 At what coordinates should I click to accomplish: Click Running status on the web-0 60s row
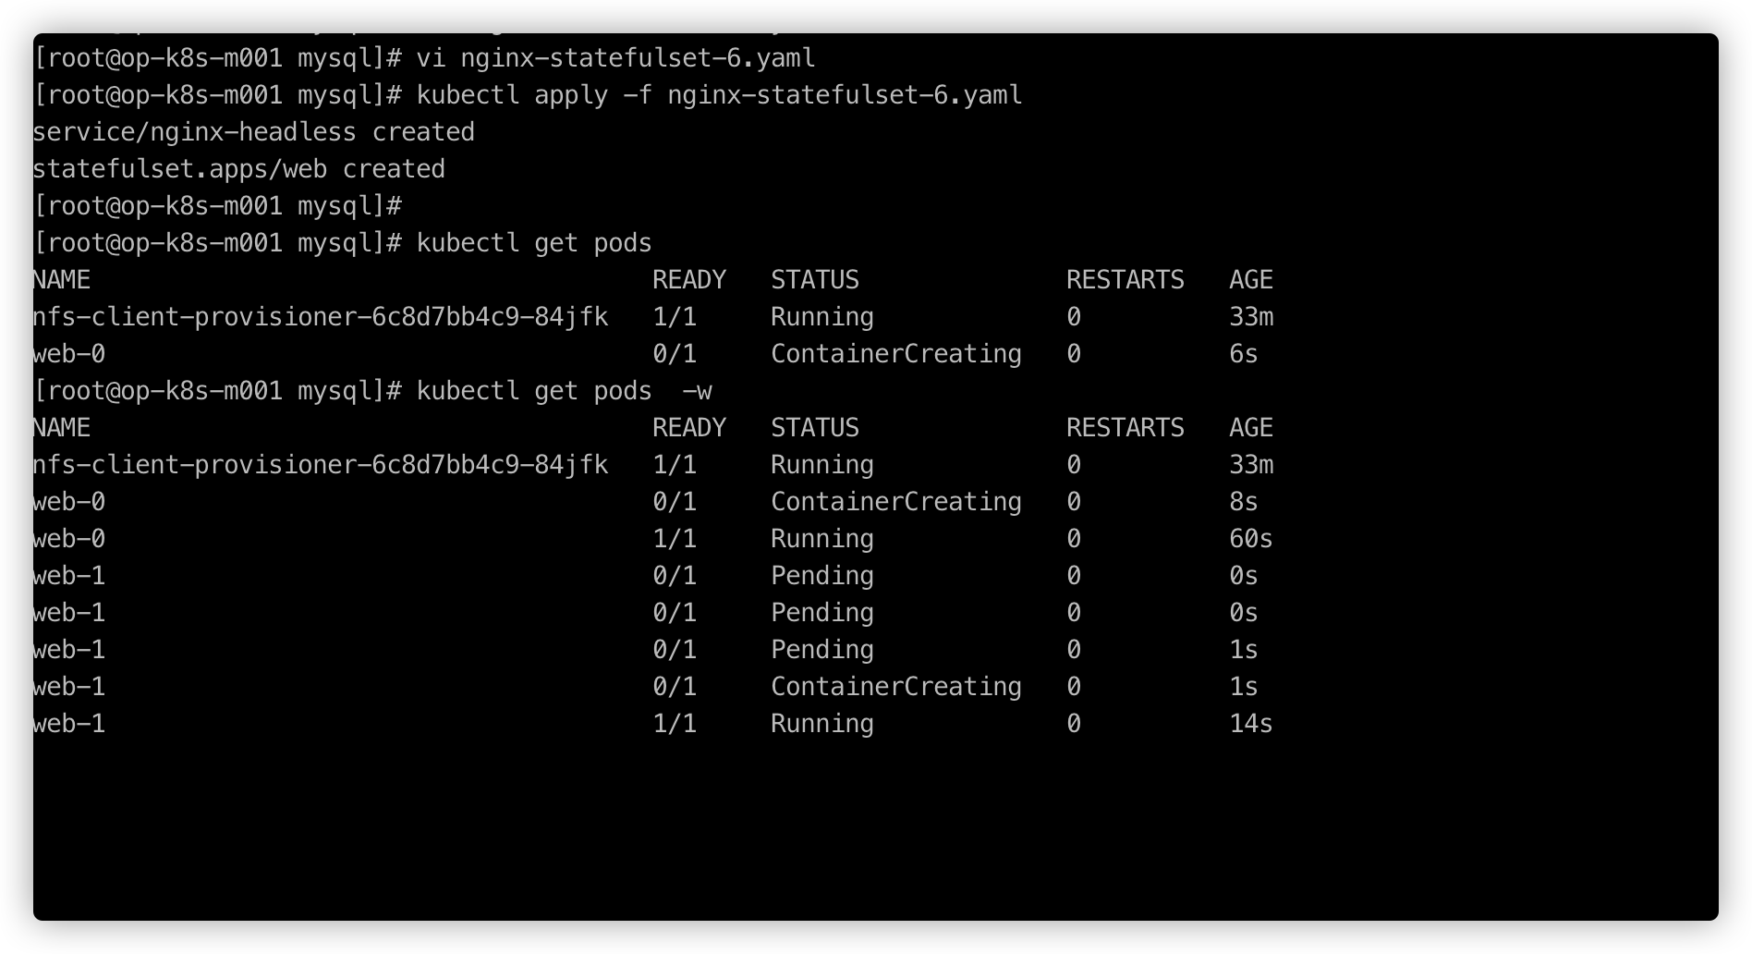point(822,539)
